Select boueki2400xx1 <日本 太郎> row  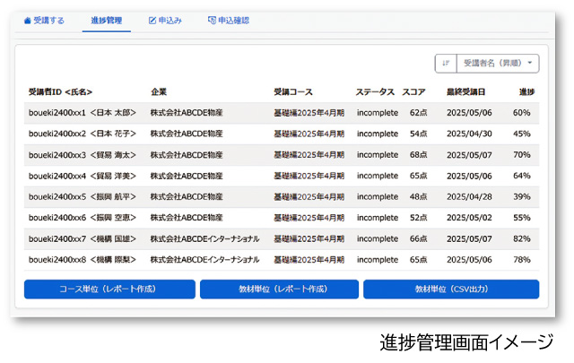tap(282, 113)
